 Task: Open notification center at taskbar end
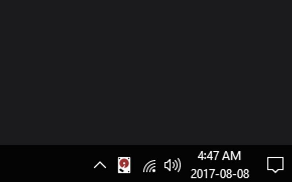[x=276, y=165]
